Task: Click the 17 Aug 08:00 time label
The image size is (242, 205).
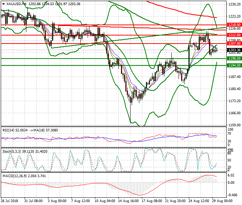Action: click(x=152, y=201)
